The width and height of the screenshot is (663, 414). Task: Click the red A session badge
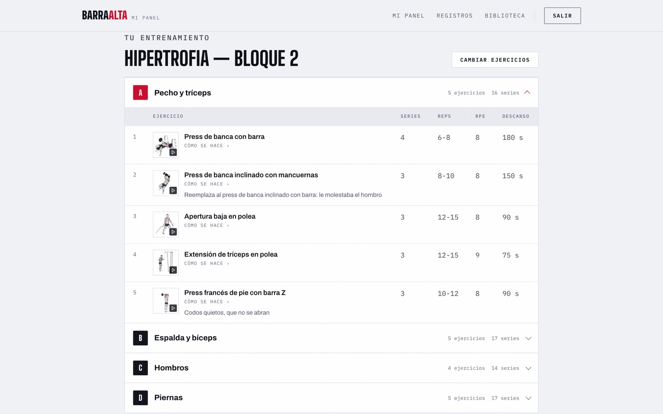[140, 92]
